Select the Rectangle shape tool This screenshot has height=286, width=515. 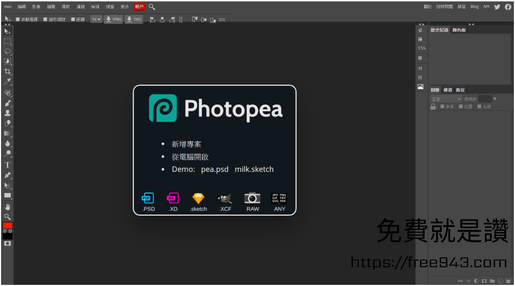7,195
